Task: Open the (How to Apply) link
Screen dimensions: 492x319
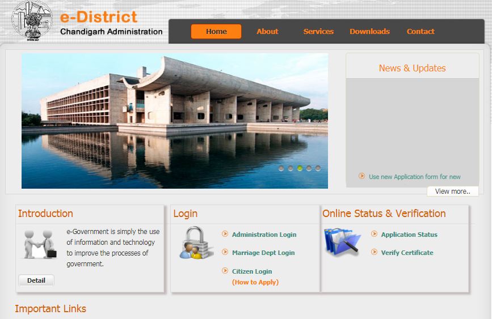Action: pyautogui.click(x=255, y=282)
